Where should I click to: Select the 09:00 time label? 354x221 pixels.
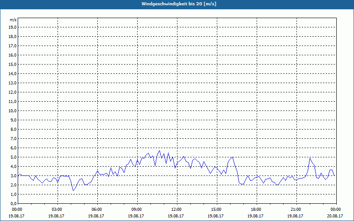click(x=137, y=210)
